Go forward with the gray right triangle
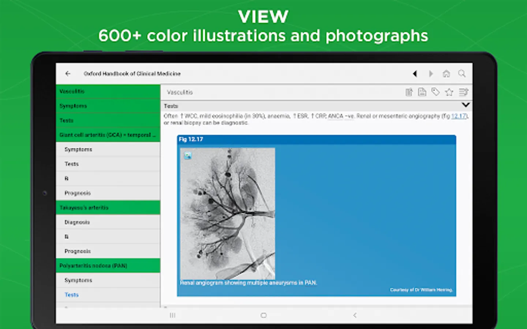The image size is (527, 329). pos(431,73)
